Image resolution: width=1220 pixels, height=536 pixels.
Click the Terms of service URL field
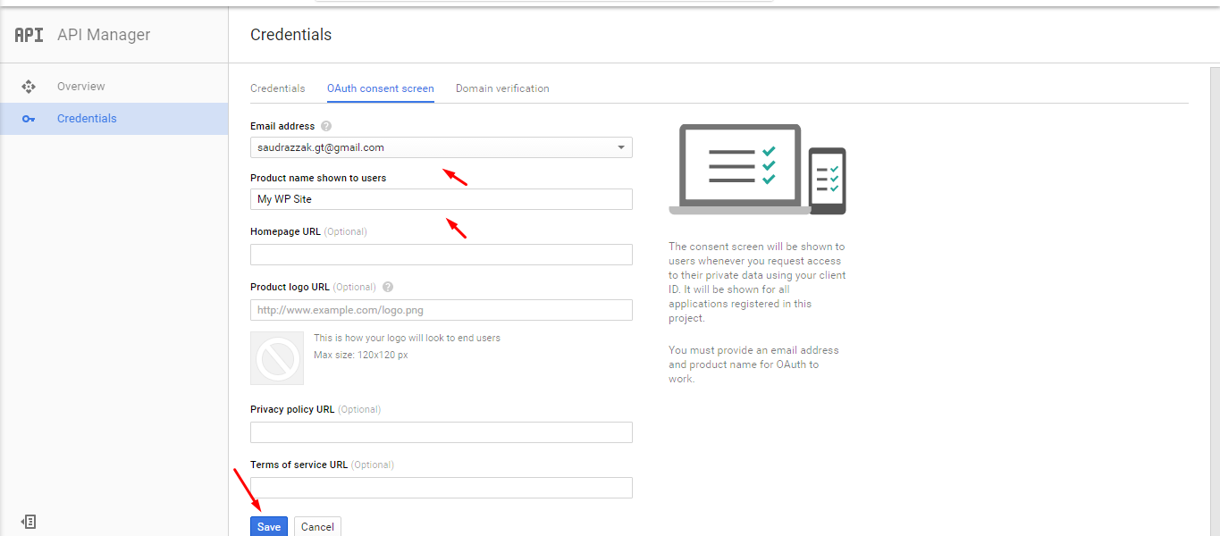tap(442, 488)
